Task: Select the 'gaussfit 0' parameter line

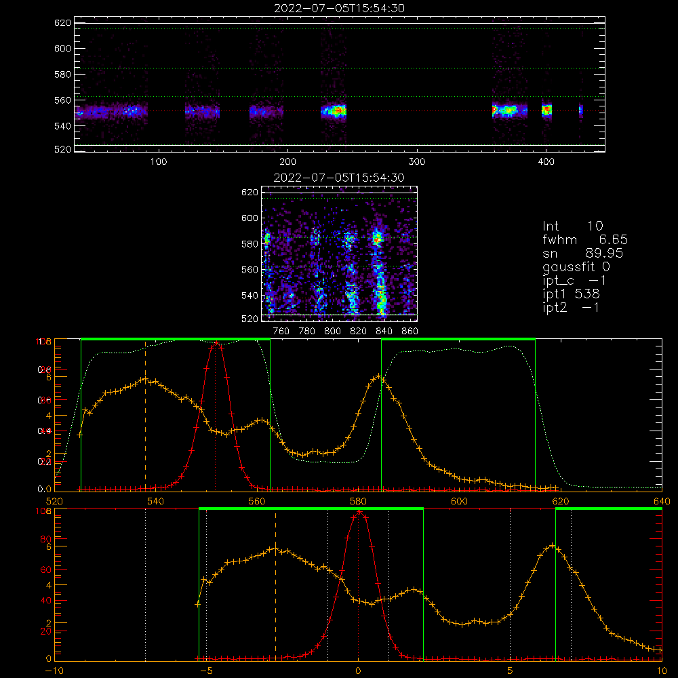Action: 576,266
